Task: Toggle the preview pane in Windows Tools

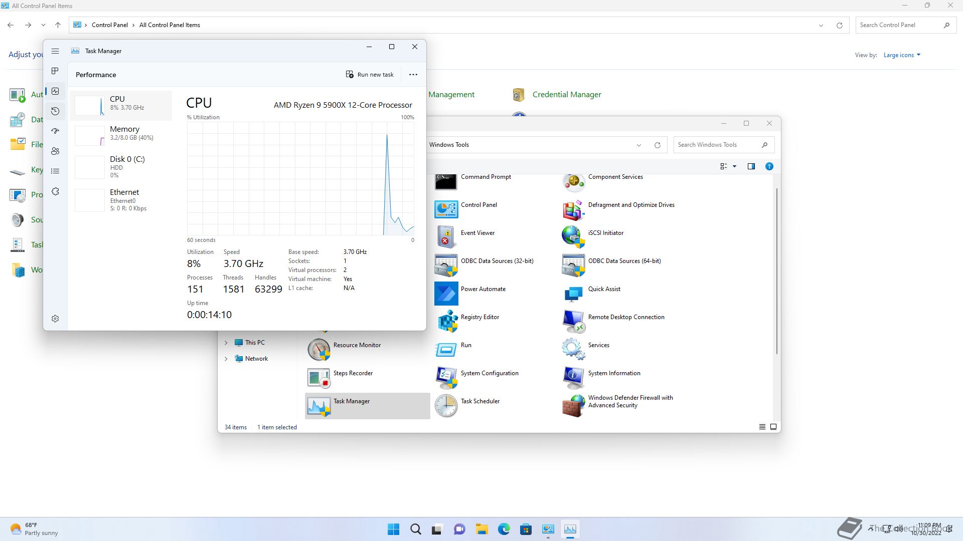Action: point(751,166)
